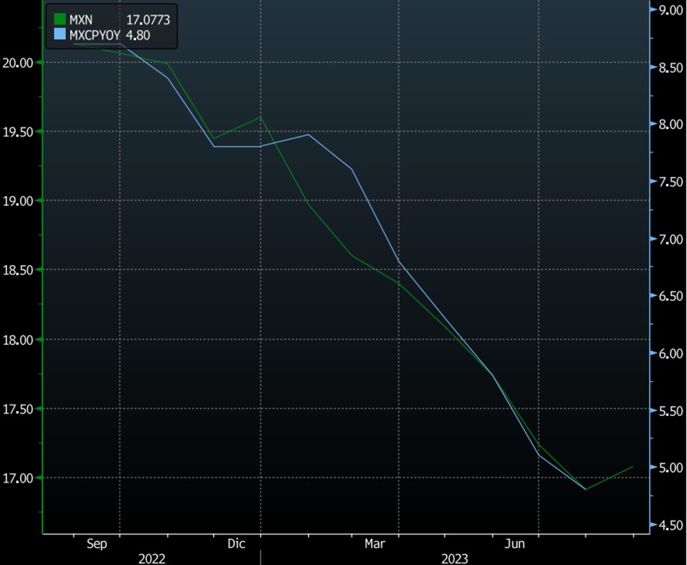Click the Sep label on the time axis

97,544
